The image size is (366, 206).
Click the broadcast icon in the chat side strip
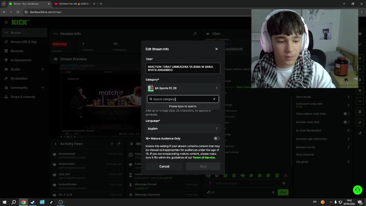point(360,101)
